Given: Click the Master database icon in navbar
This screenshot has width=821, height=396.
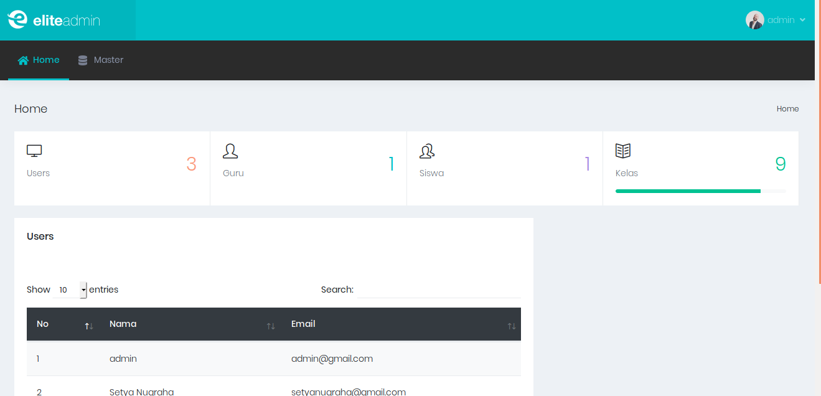Looking at the screenshot, I should [83, 60].
